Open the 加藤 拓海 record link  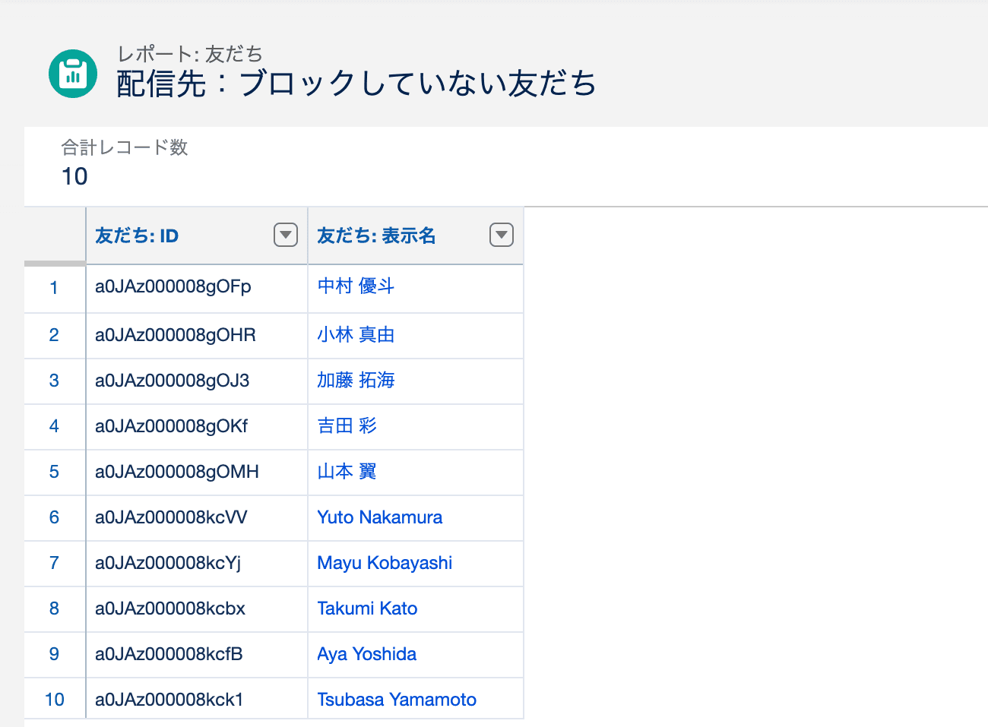coord(356,381)
